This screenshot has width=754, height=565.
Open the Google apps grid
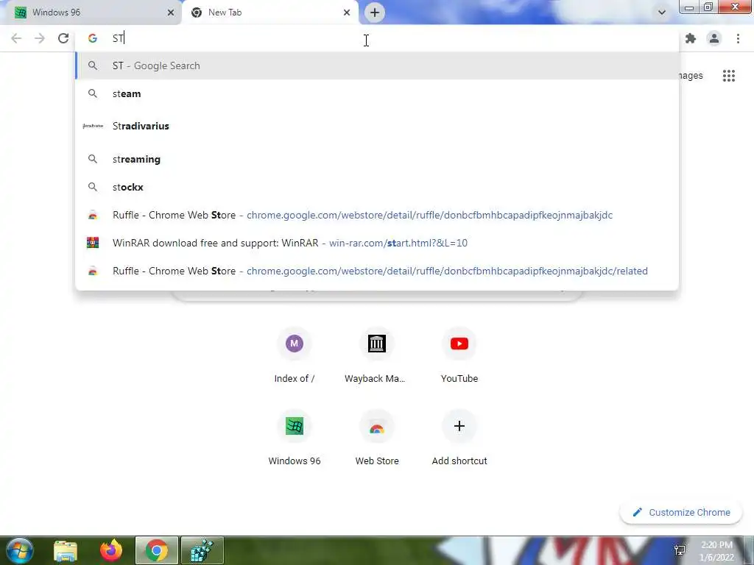coord(729,76)
